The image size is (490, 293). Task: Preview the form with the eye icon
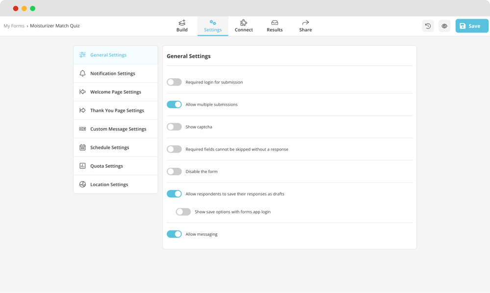click(x=444, y=25)
